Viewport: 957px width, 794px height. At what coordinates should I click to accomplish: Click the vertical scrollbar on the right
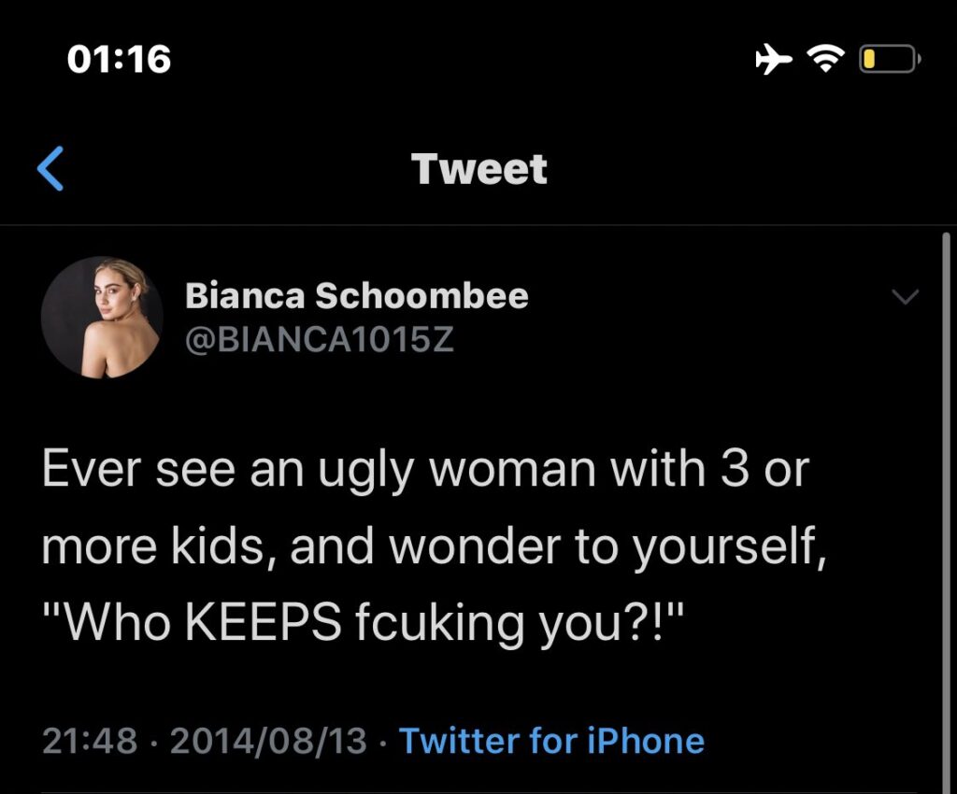pos(946,504)
